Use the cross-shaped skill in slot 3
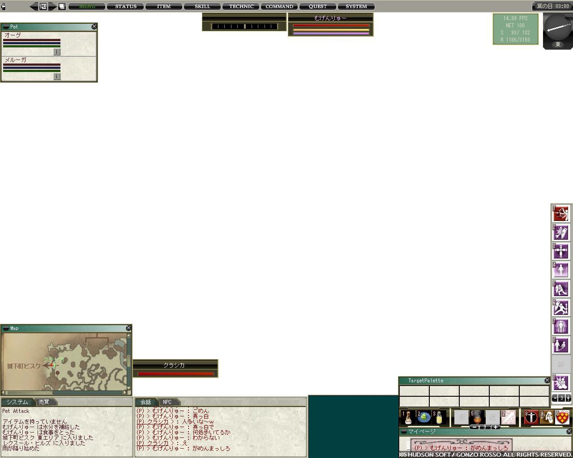573x458 pixels. (560, 251)
